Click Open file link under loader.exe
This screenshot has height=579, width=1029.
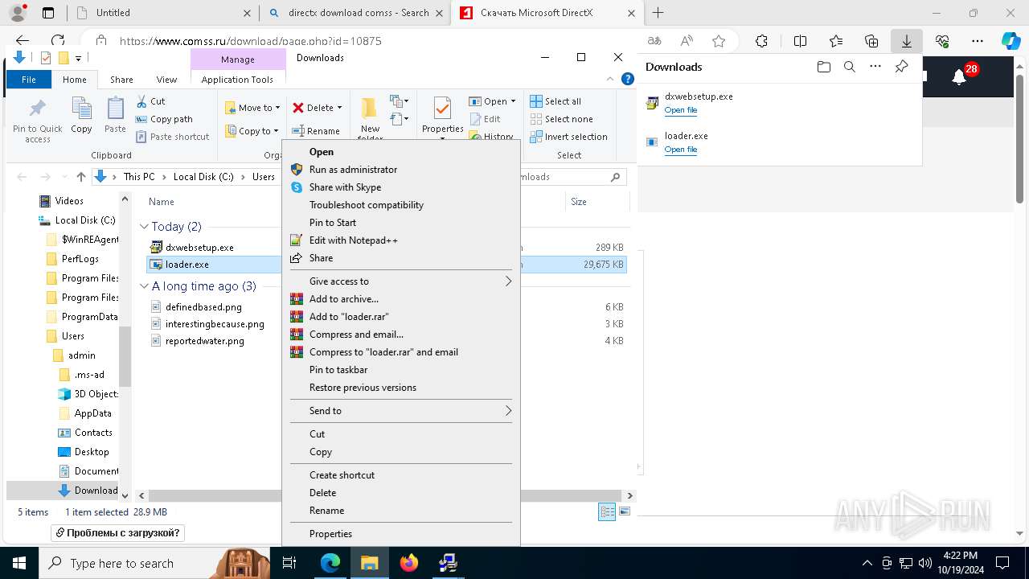coord(681,150)
